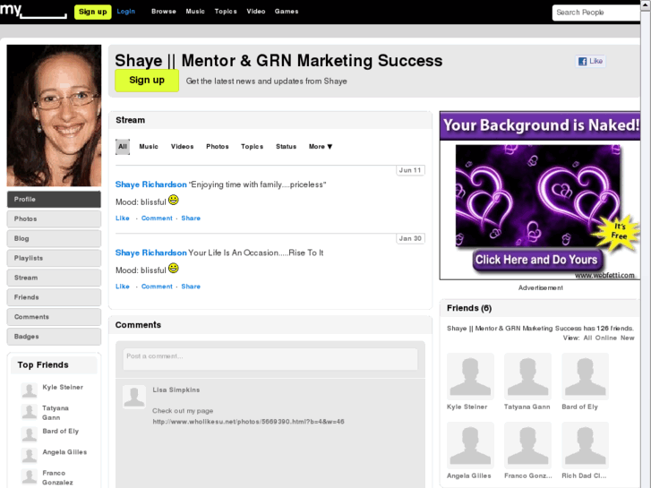651x488 pixels.
Task: Open Shaye's large profile photo
Action: click(54, 116)
